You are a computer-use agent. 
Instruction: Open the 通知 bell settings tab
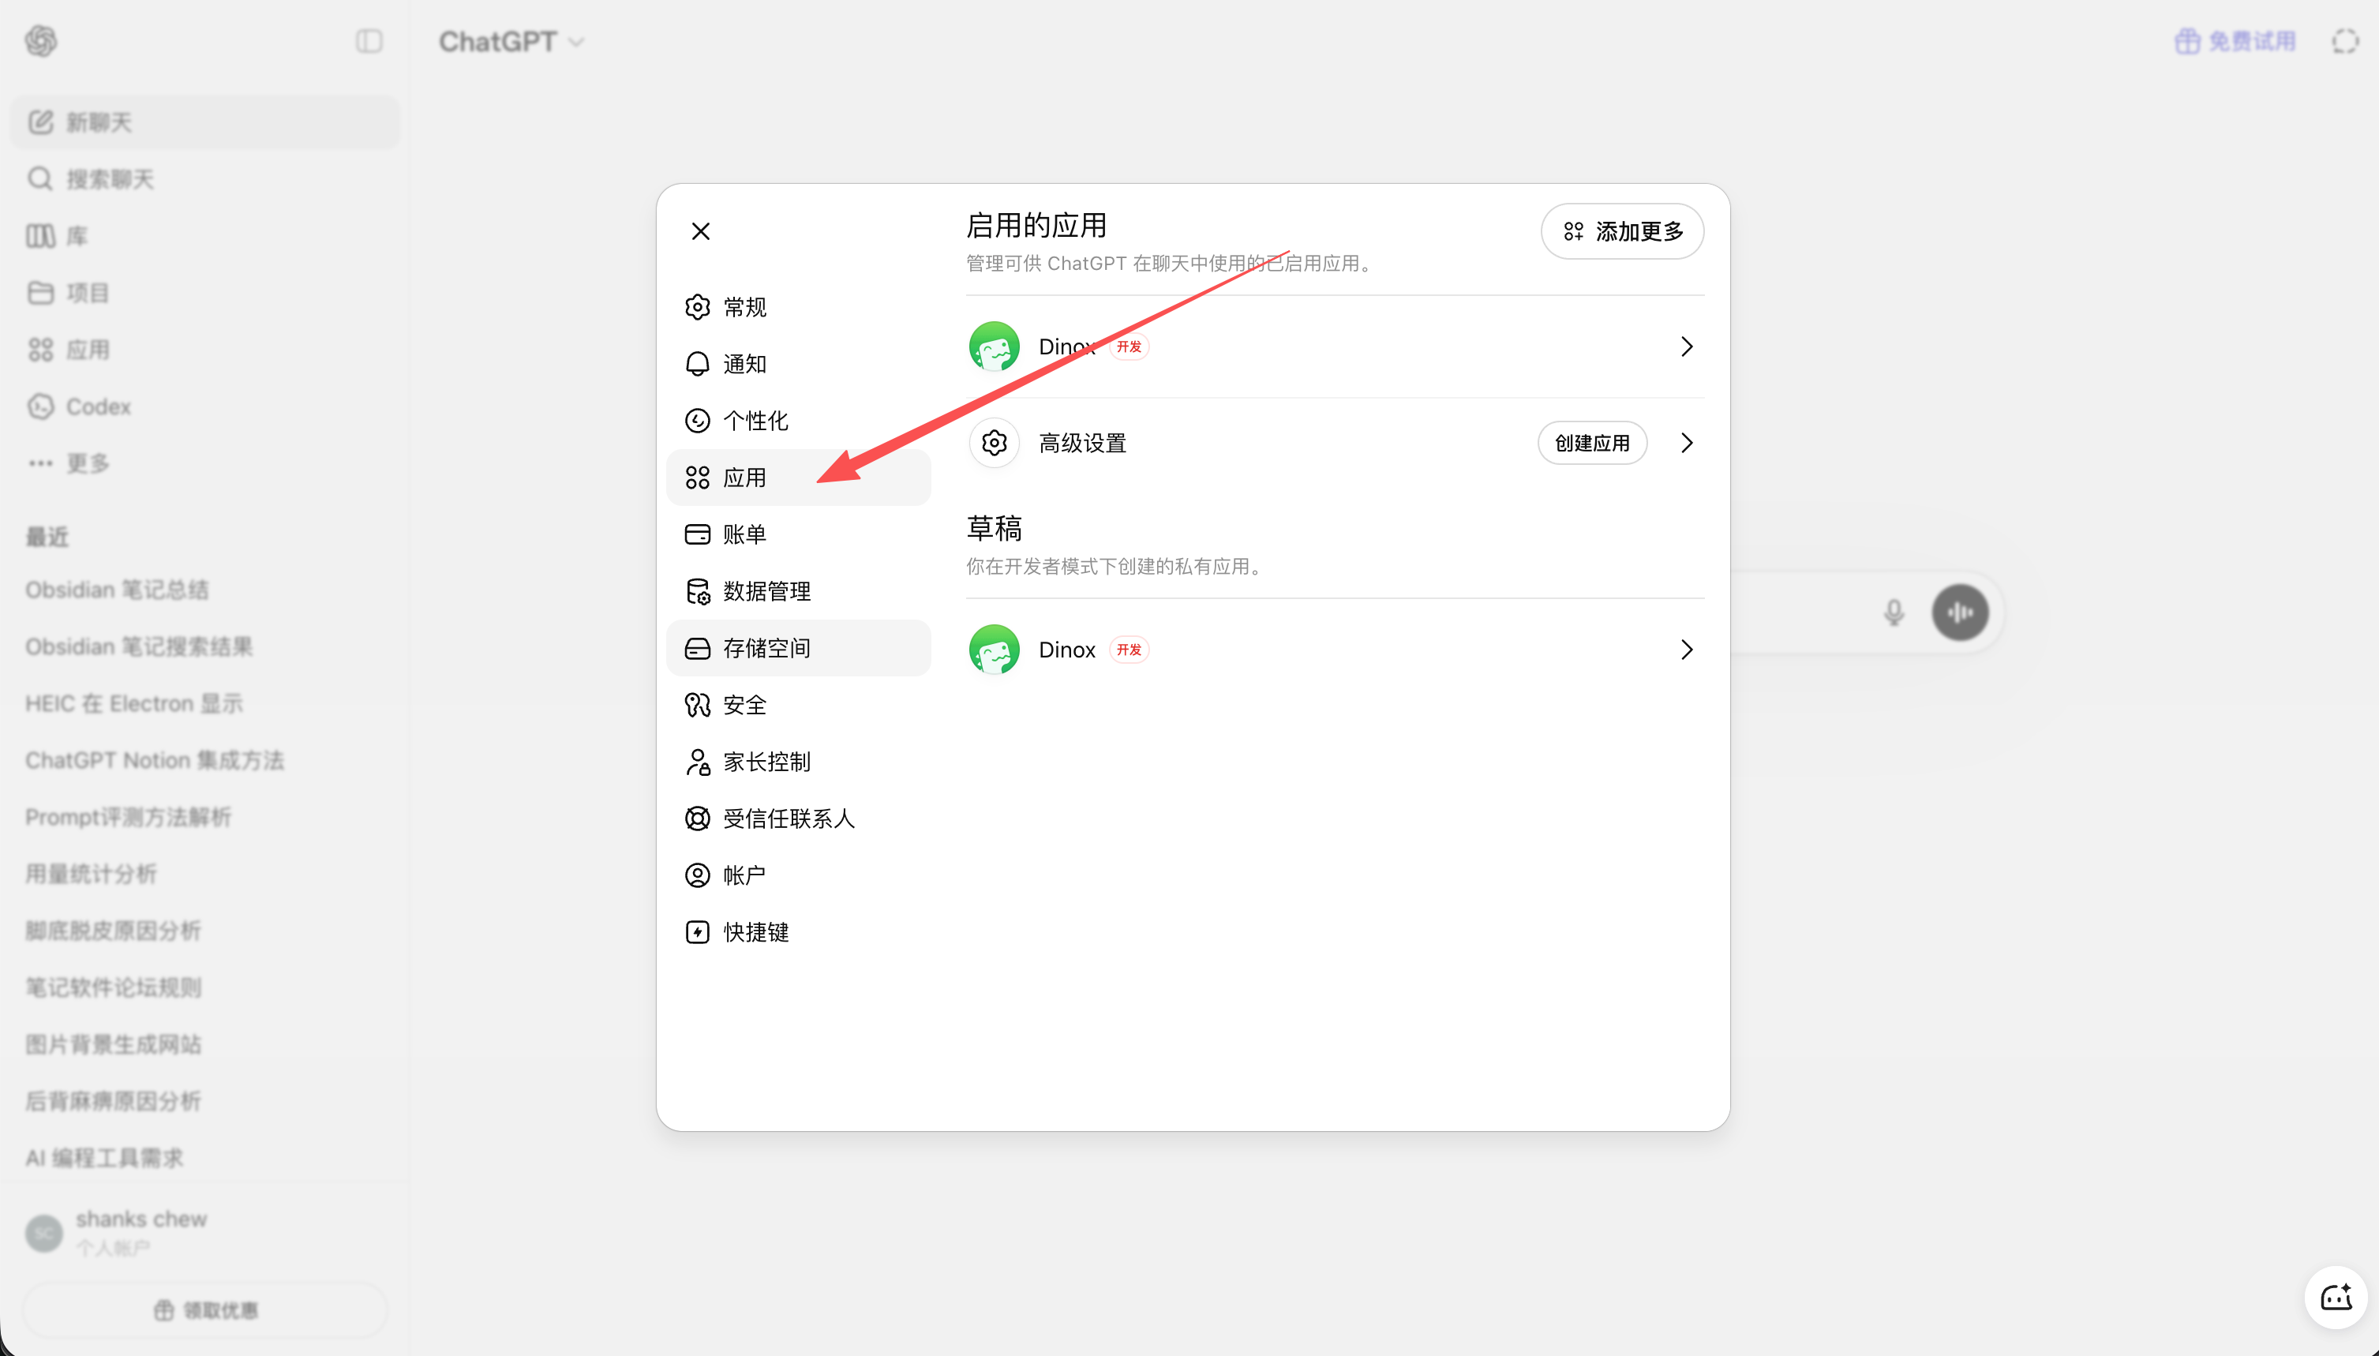(798, 363)
